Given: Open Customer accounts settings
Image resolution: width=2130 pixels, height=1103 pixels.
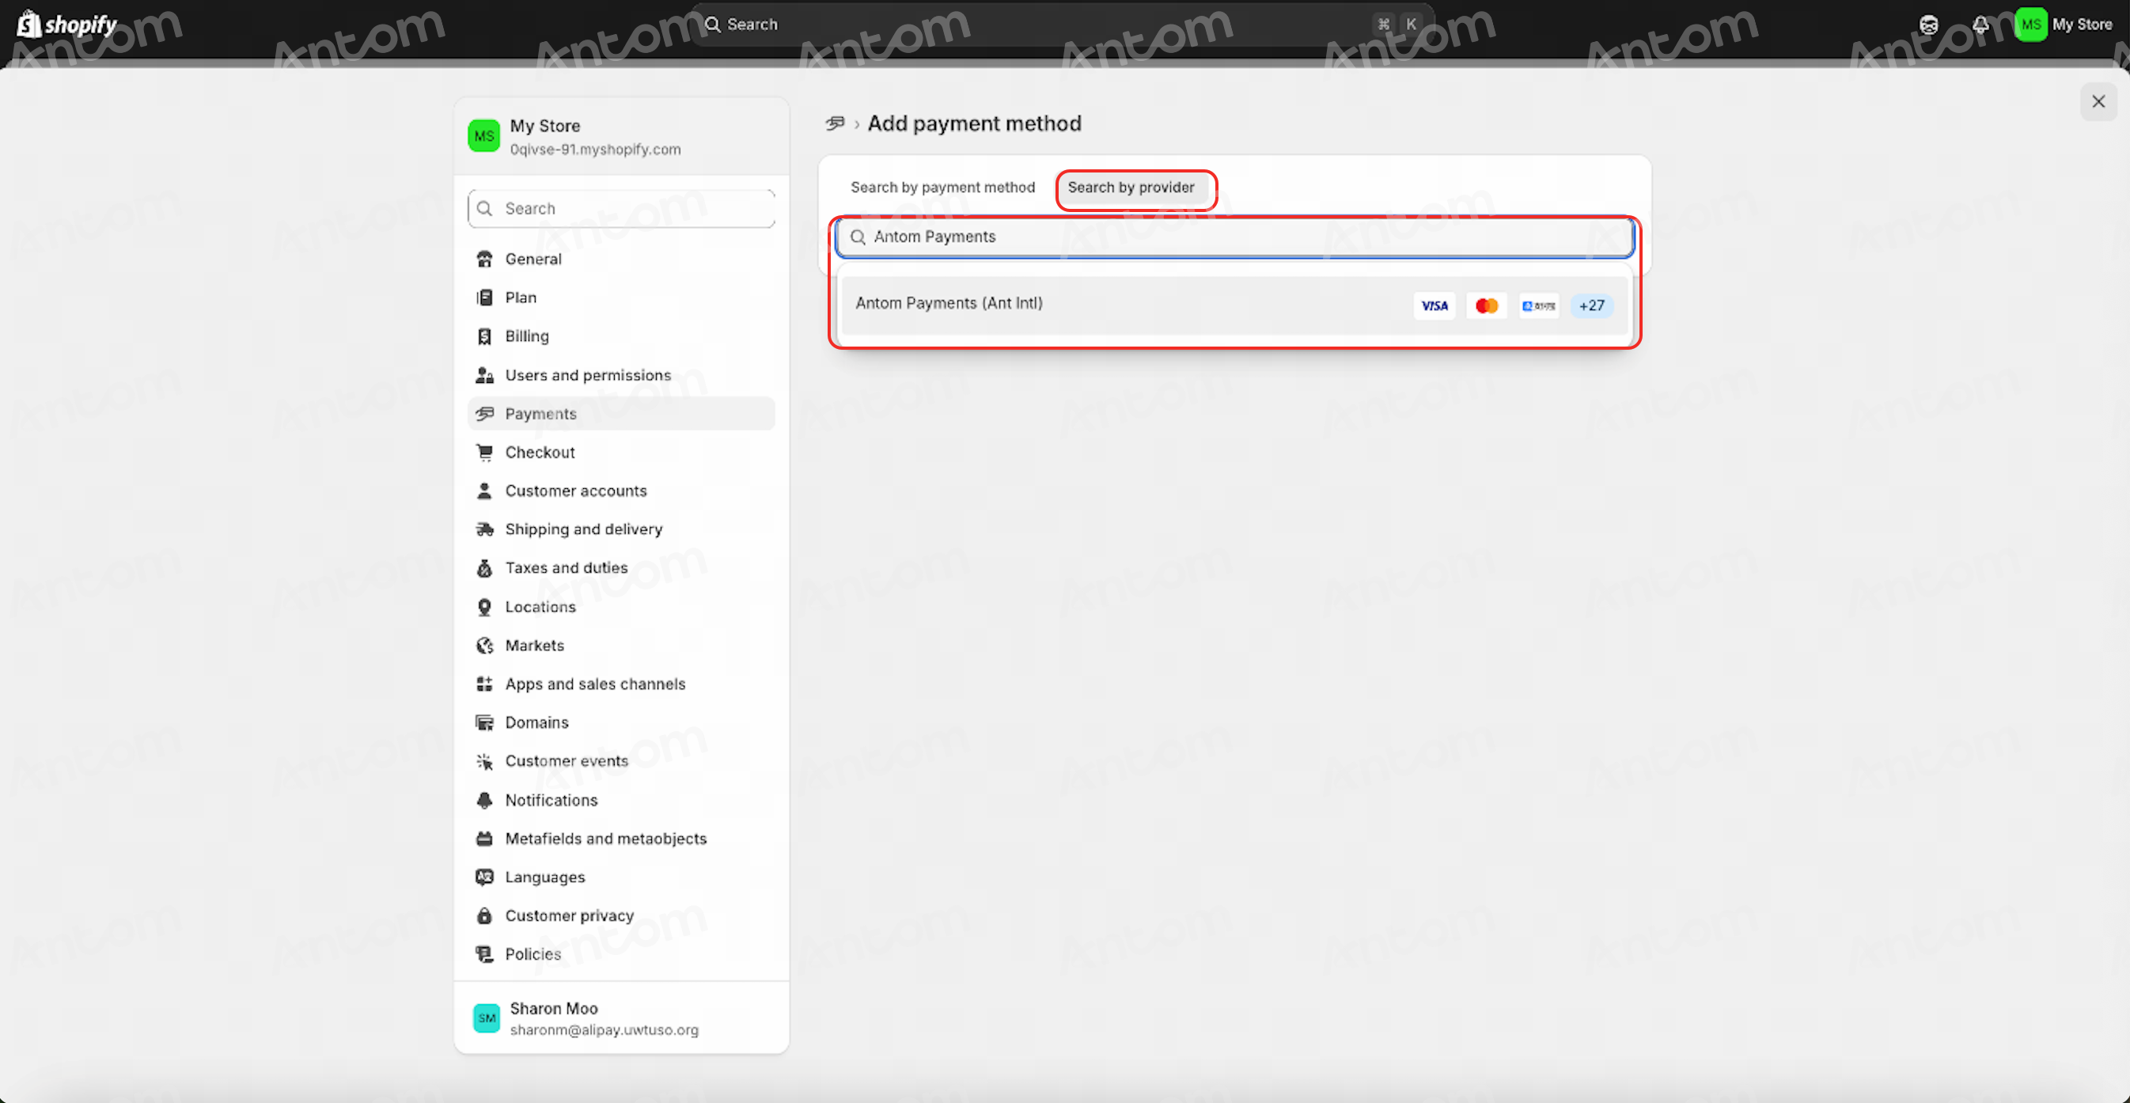Looking at the screenshot, I should pyautogui.click(x=621, y=491).
